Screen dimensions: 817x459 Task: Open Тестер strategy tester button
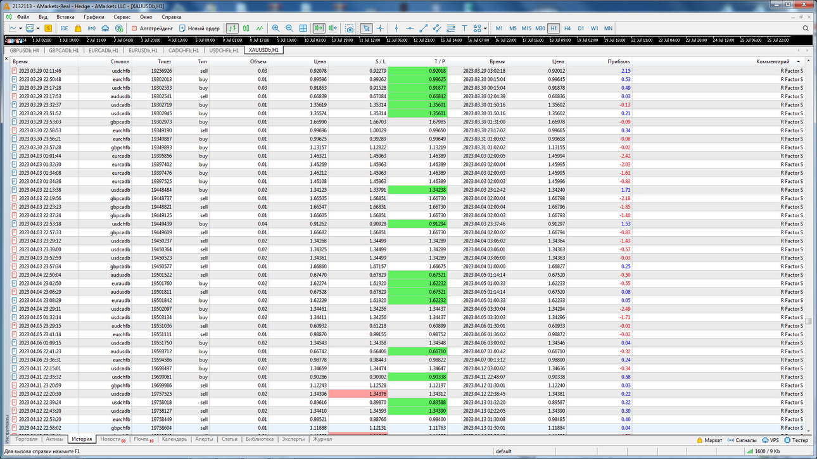pos(796,439)
